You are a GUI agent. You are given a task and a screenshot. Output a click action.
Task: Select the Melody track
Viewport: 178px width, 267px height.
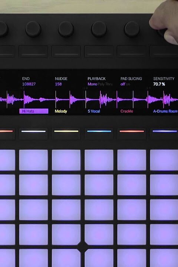point(61,111)
